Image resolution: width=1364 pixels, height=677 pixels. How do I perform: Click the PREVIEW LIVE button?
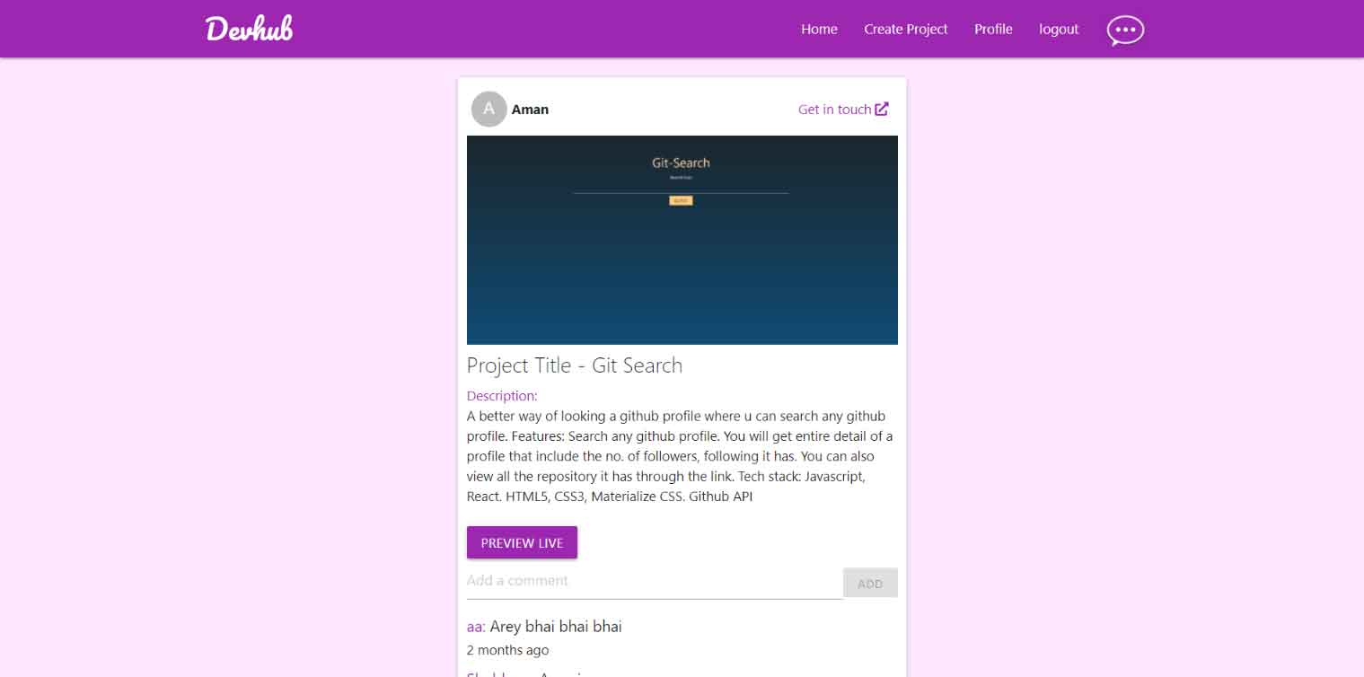pyautogui.click(x=522, y=542)
